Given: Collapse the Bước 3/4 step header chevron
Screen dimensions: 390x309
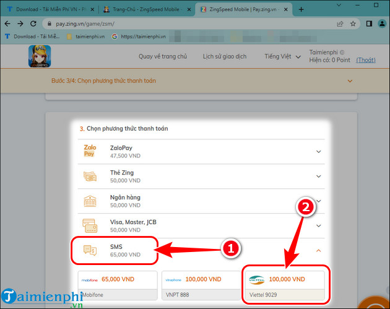Looking at the screenshot, I should (x=350, y=81).
